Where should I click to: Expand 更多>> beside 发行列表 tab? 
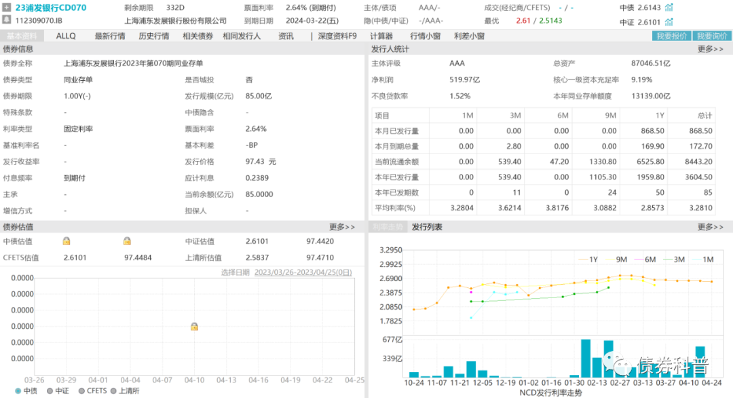coord(710,227)
